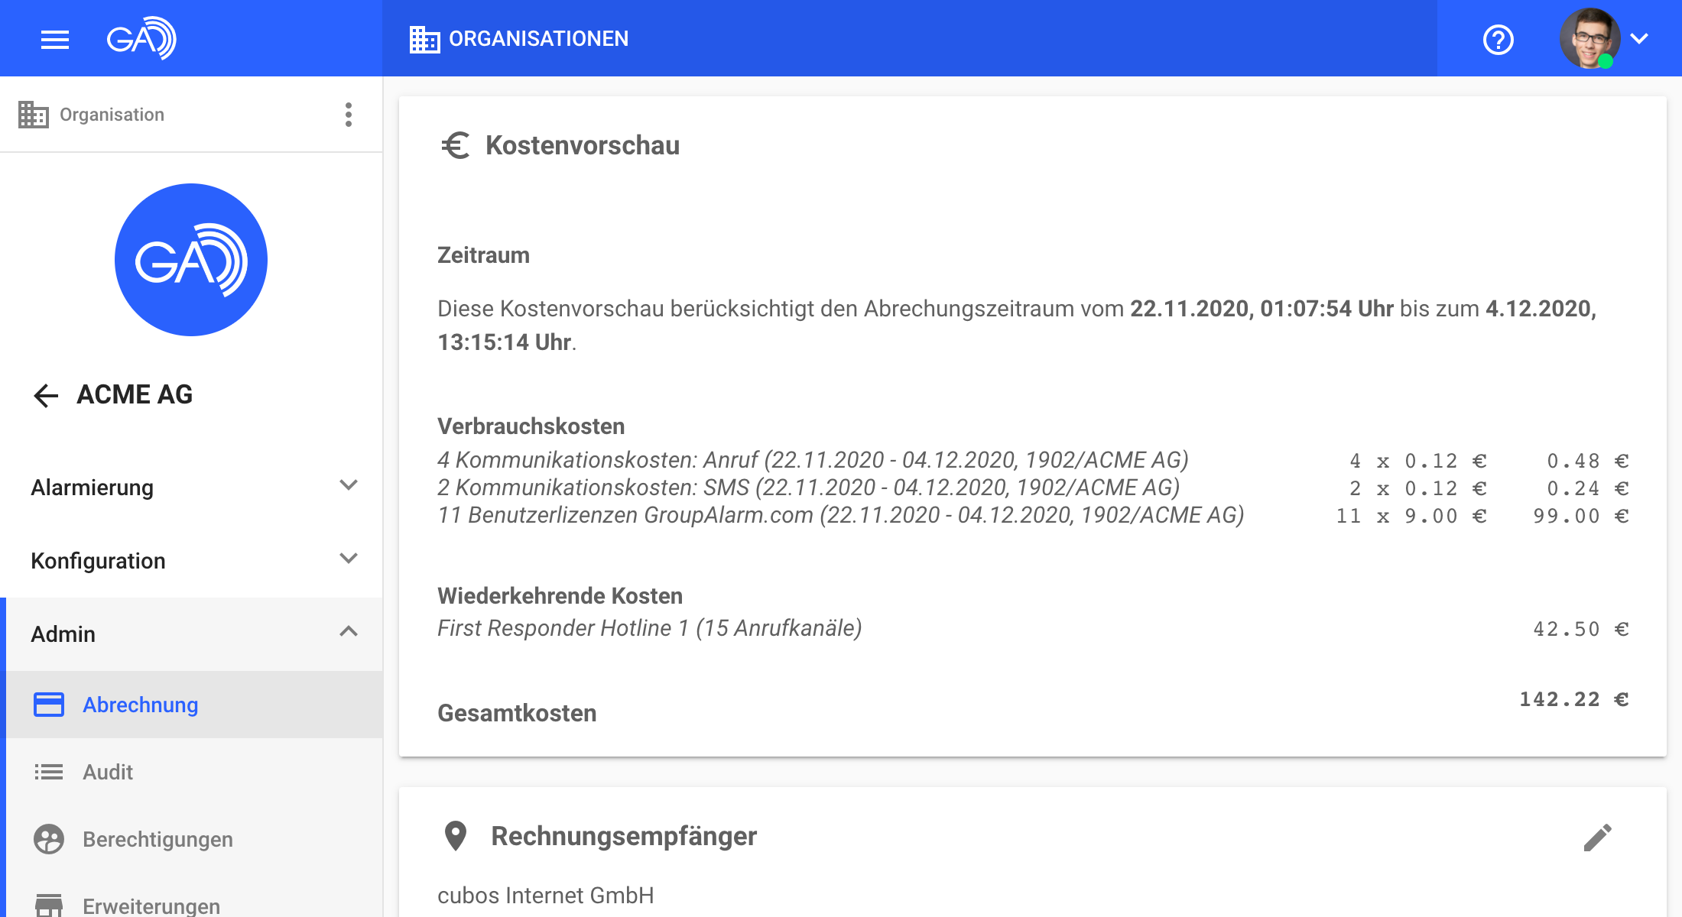
Task: Expand the Alarmierung section
Action: pos(348,486)
